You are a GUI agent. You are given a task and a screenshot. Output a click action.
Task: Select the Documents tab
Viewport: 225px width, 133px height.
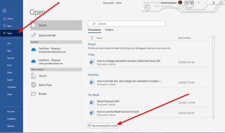tap(94, 30)
